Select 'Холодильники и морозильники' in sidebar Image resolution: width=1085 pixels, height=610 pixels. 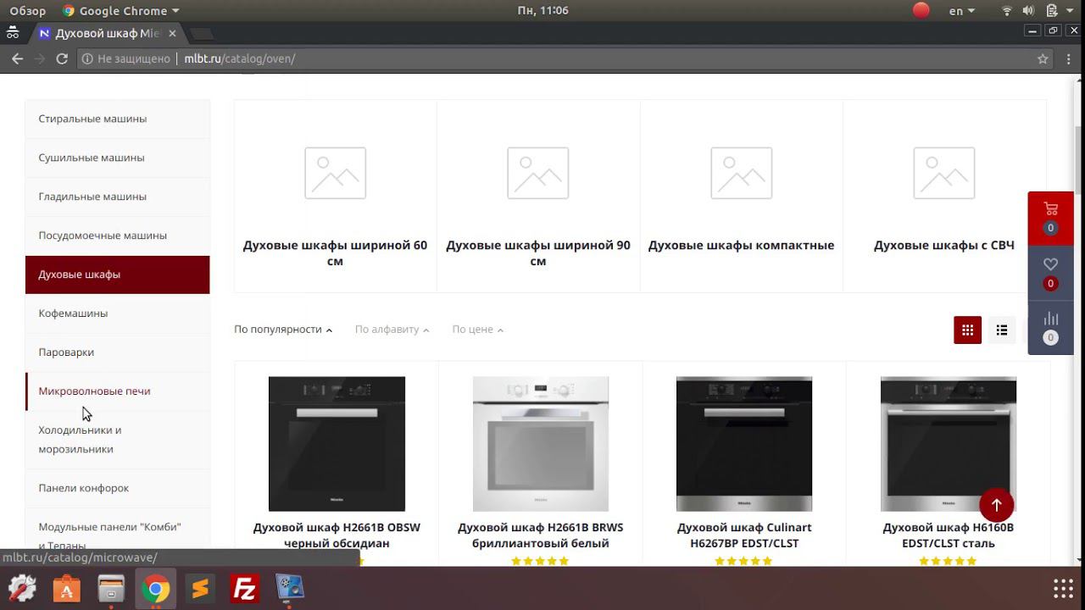click(x=118, y=440)
